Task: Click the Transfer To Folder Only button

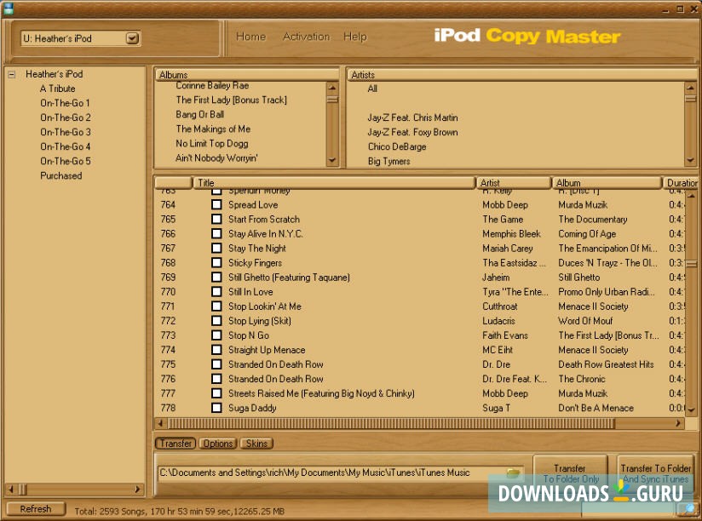Action: [x=570, y=472]
